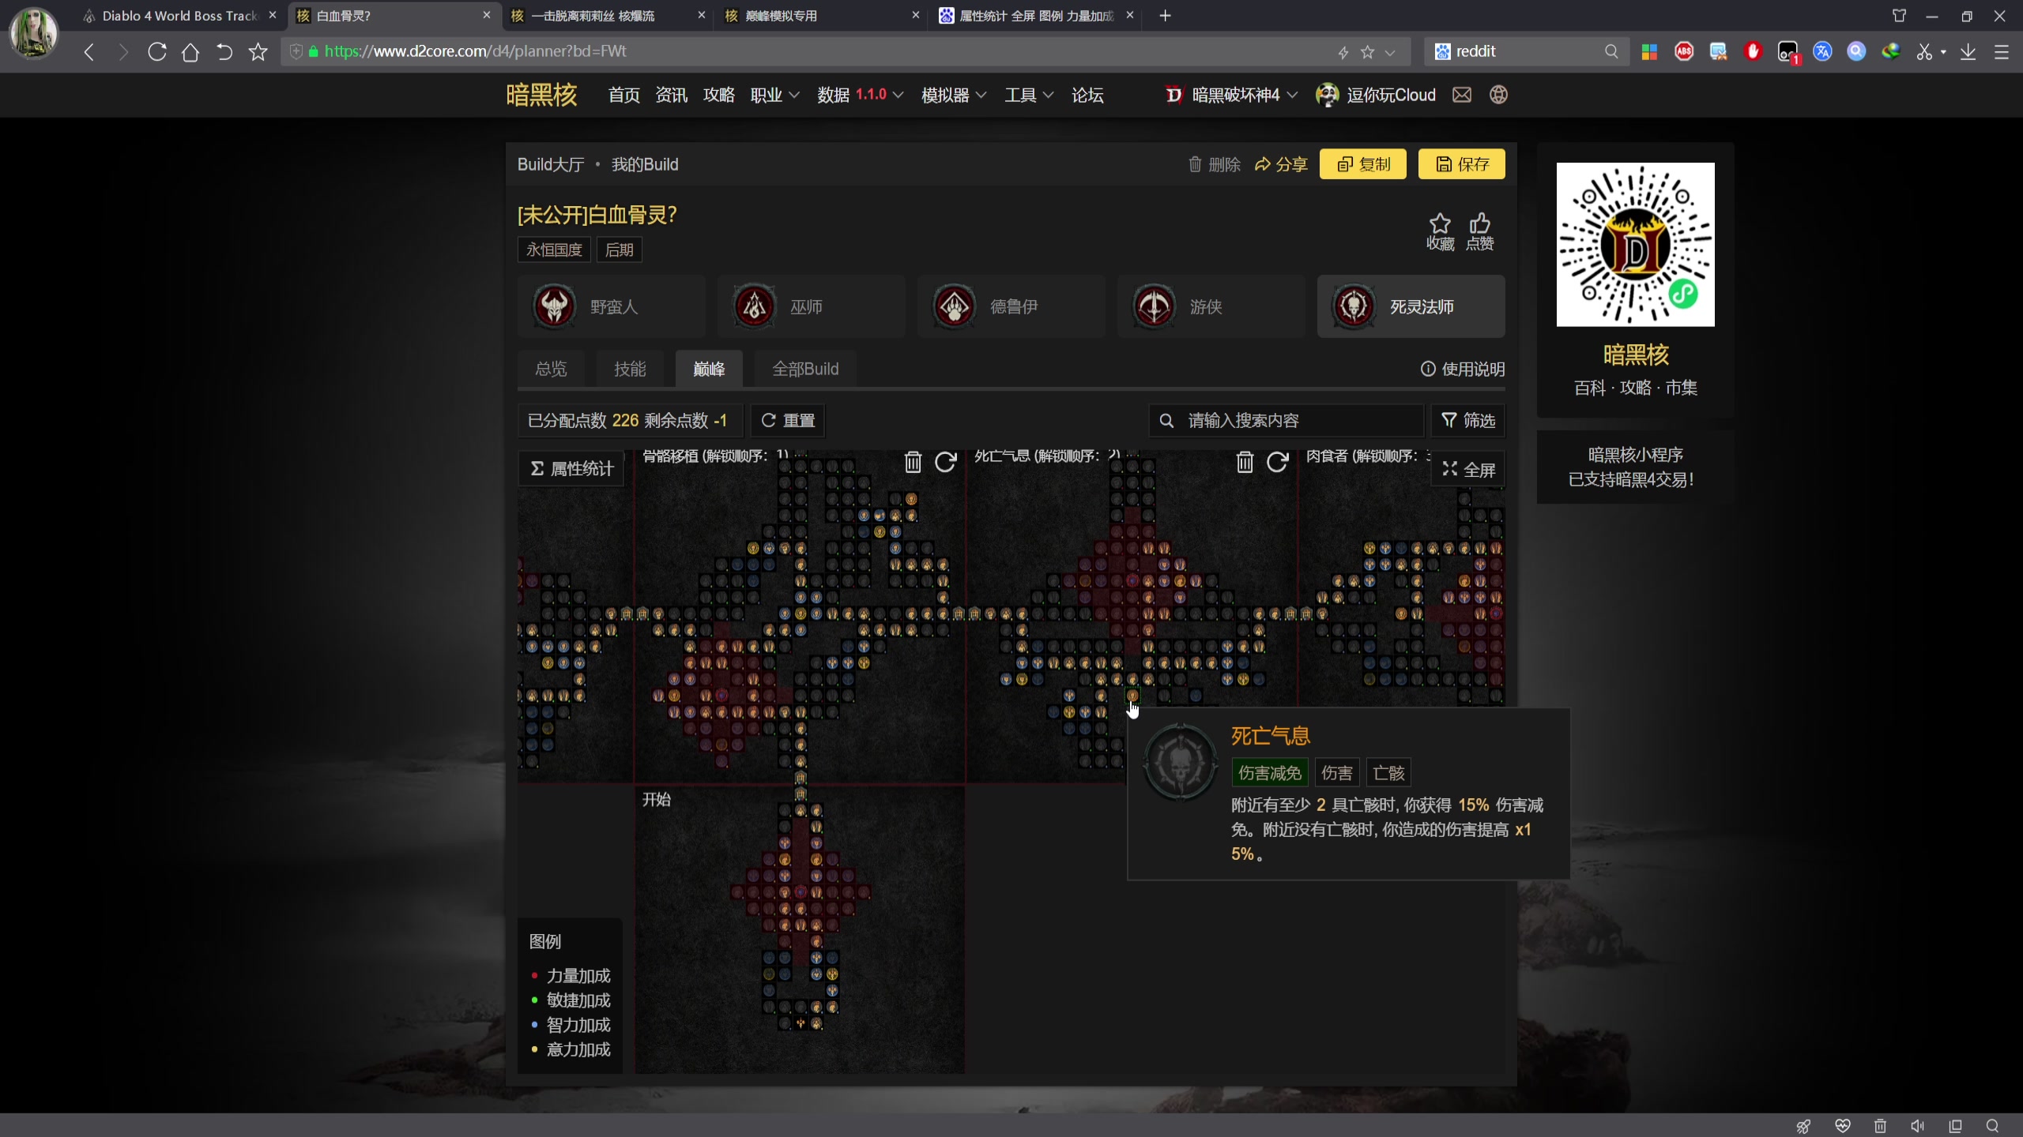Reload the page with browser refresh icon
Screen dimensions: 2023x1137
click(156, 52)
